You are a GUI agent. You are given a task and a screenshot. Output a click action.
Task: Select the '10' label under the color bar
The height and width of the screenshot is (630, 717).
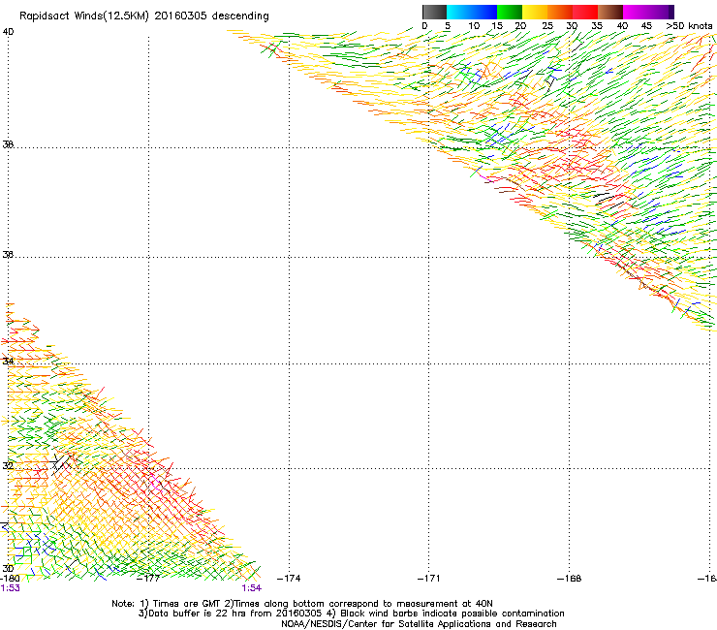pos(474,26)
